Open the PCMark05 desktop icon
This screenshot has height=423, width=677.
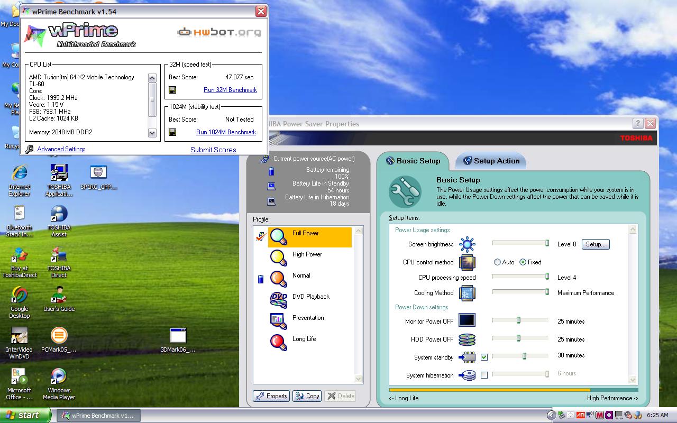(x=59, y=340)
